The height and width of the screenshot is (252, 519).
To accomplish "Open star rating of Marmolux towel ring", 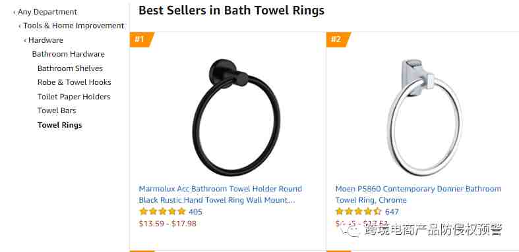I will tap(162, 211).
